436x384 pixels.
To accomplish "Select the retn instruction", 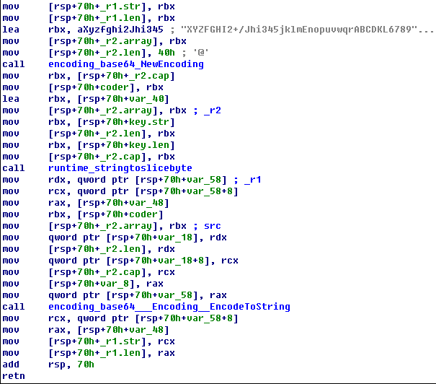I will click(14, 376).
